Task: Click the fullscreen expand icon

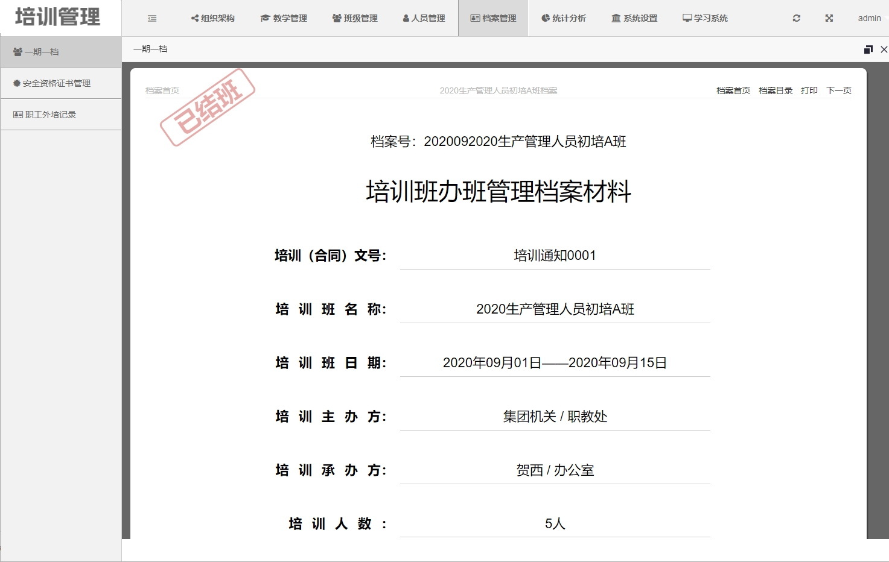Action: click(x=829, y=19)
